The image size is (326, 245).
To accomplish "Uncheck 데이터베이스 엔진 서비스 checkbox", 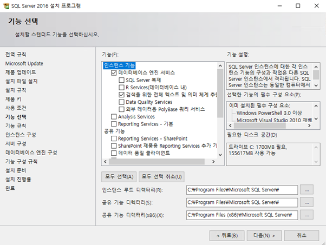I will tap(114, 73).
